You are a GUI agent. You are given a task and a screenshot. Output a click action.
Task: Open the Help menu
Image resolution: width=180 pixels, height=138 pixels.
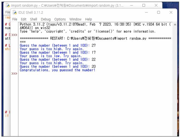tap(88, 19)
